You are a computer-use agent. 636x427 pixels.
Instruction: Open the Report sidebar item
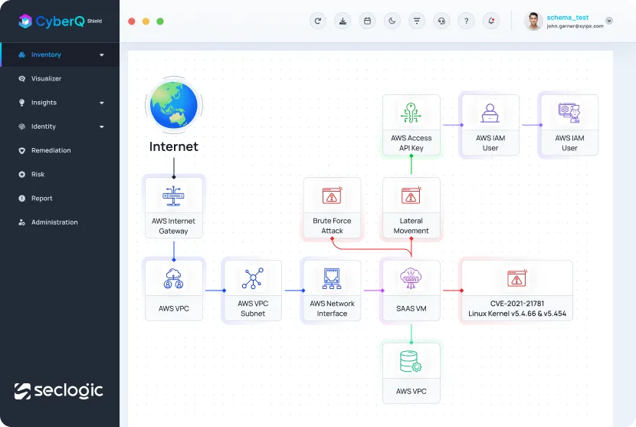[41, 199]
